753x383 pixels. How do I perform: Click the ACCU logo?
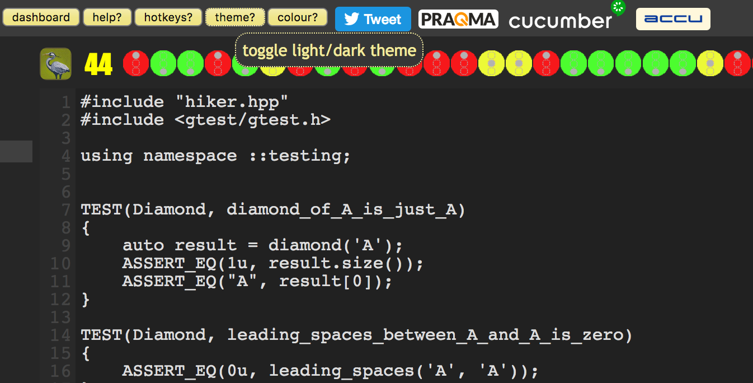point(673,19)
